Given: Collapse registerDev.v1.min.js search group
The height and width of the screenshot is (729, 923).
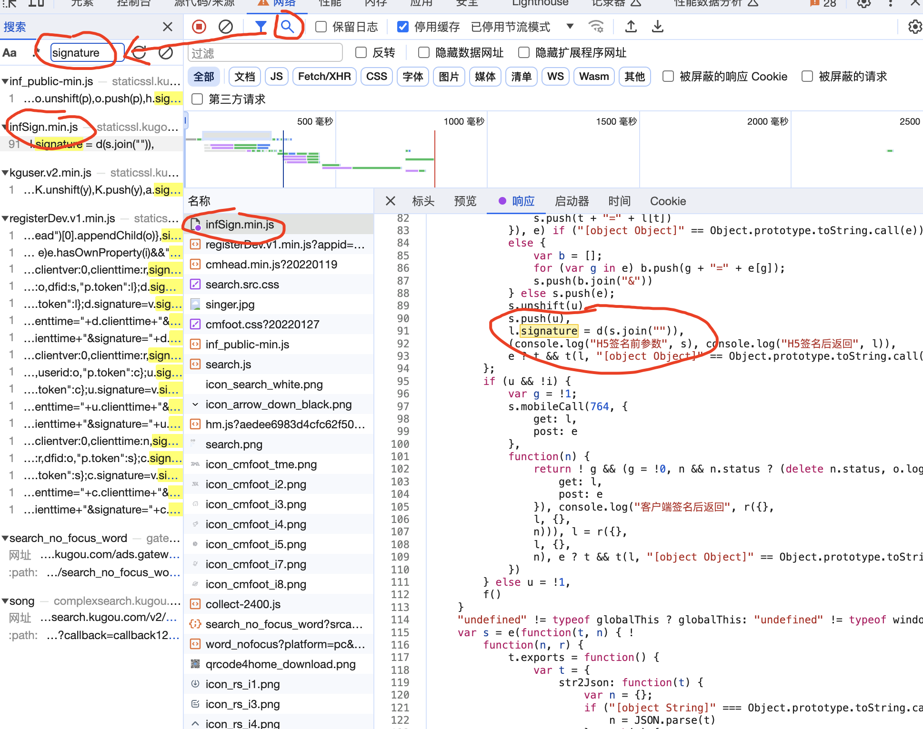Looking at the screenshot, I should coord(5,218).
